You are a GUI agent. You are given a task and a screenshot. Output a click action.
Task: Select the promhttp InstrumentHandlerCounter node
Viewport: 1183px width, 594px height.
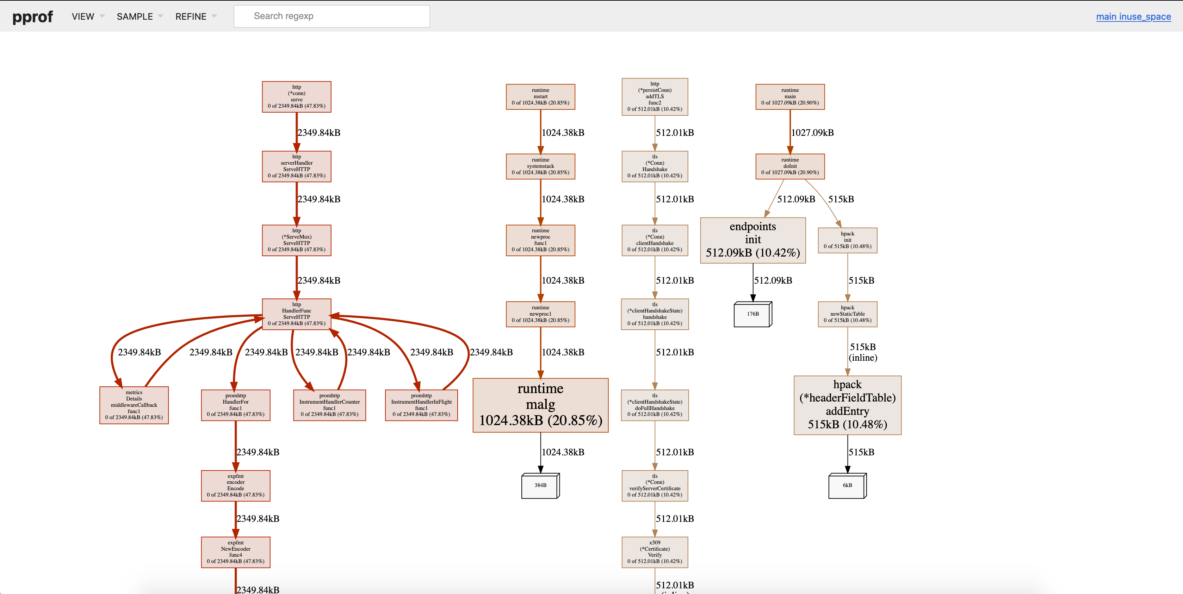[x=329, y=405]
